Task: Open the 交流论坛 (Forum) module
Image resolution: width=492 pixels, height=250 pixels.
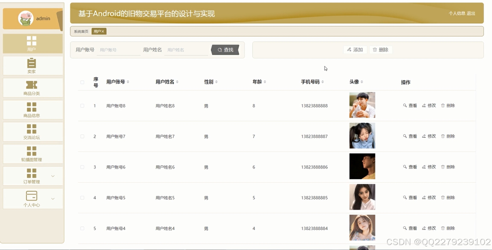Action: (33, 132)
